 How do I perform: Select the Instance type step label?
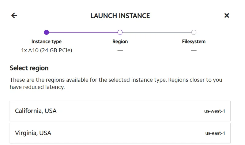pyautogui.click(x=47, y=41)
